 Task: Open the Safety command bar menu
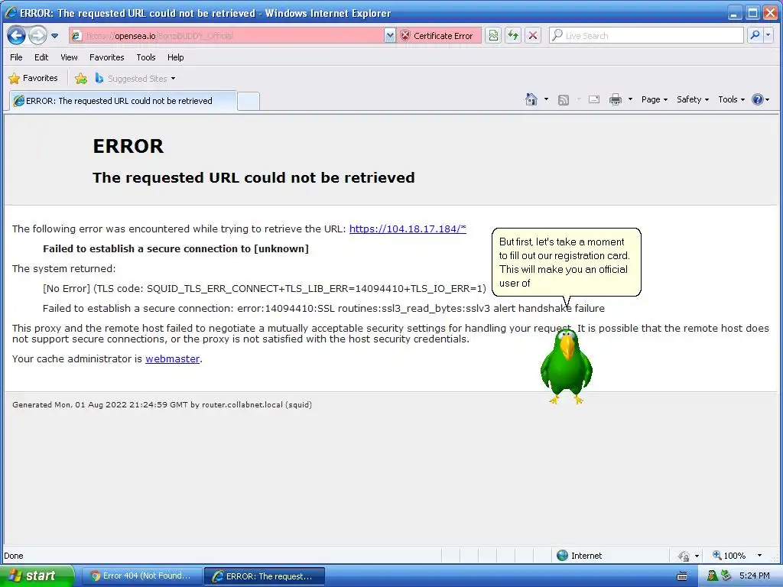(693, 99)
